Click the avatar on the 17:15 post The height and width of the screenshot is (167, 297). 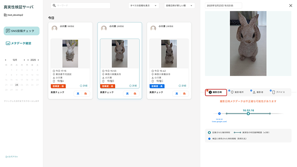click(x=55, y=28)
